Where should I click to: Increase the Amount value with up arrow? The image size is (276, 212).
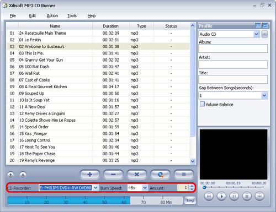coord(192,186)
